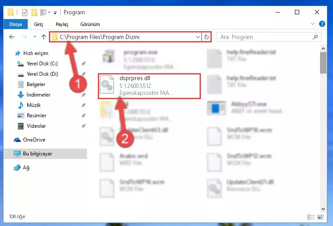The image size is (333, 226).
Task: Open Belgeler folder
Action: tap(32, 84)
